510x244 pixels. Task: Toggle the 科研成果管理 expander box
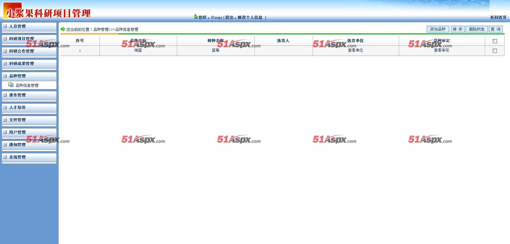[x=5, y=64]
